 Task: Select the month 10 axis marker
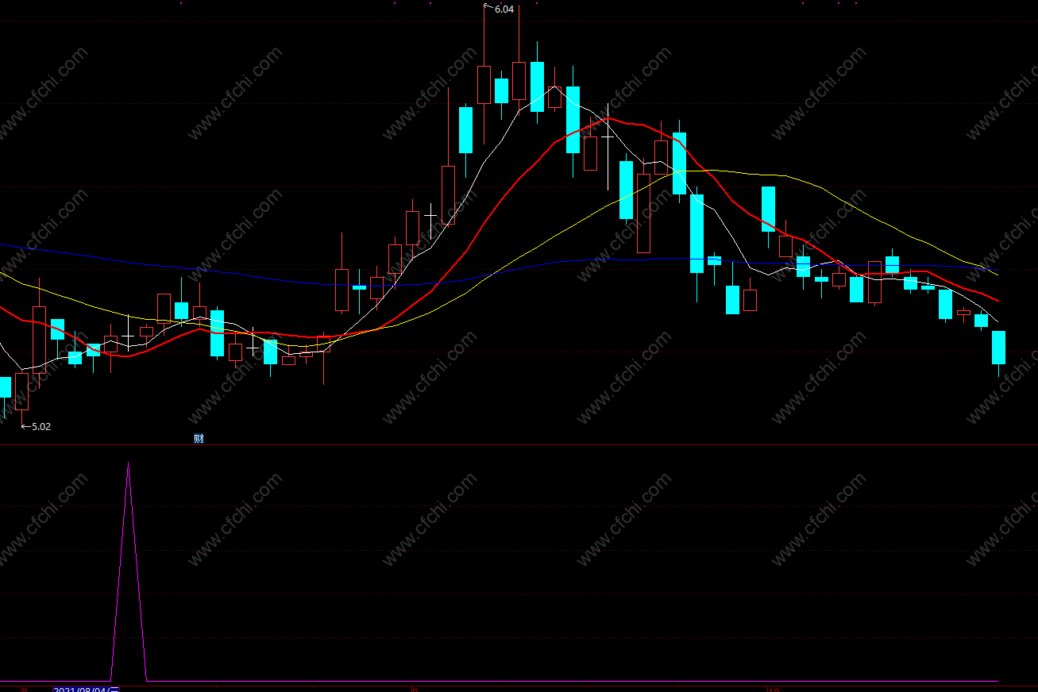tap(773, 690)
